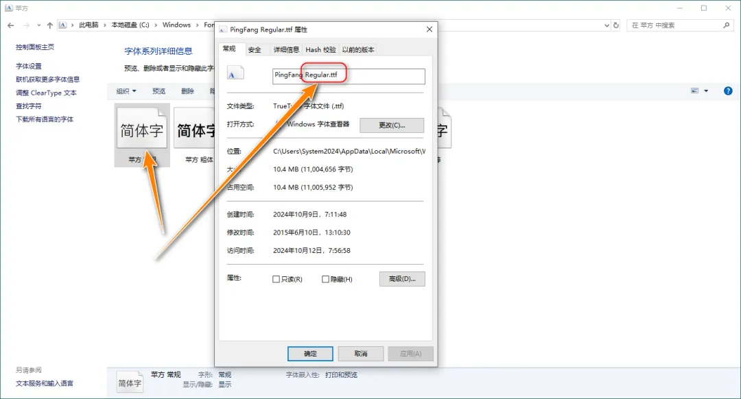741x399 pixels.
Task: Confirm the dialog with 确定
Action: tap(310, 354)
